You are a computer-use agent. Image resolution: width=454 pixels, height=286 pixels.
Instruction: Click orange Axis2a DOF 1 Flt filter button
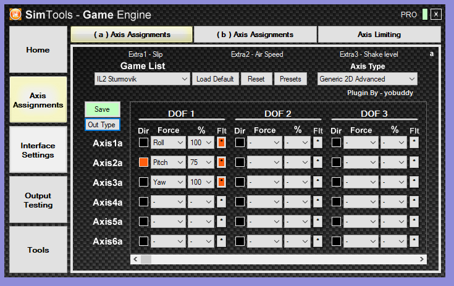pyautogui.click(x=222, y=162)
